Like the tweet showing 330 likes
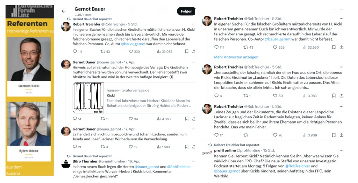 pos(131,51)
